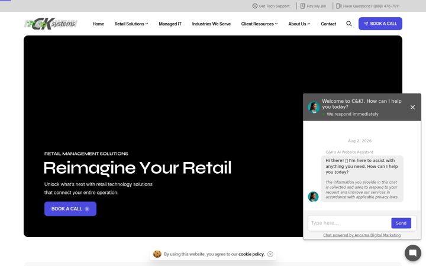Click the arrow icon in hero Book a Call
The height and width of the screenshot is (266, 426).
point(86,209)
